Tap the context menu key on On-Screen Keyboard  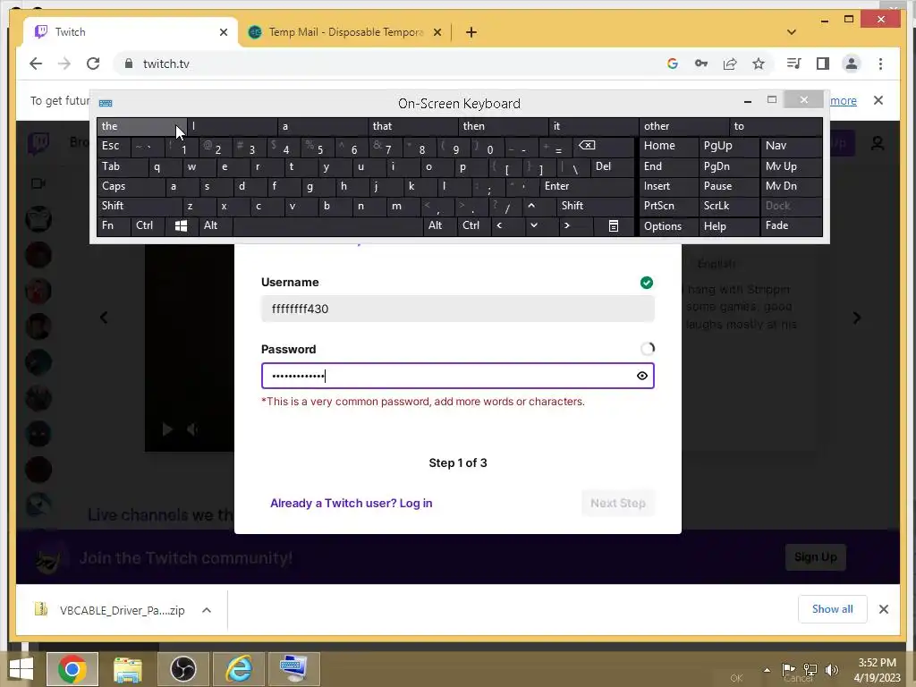pyautogui.click(x=614, y=226)
